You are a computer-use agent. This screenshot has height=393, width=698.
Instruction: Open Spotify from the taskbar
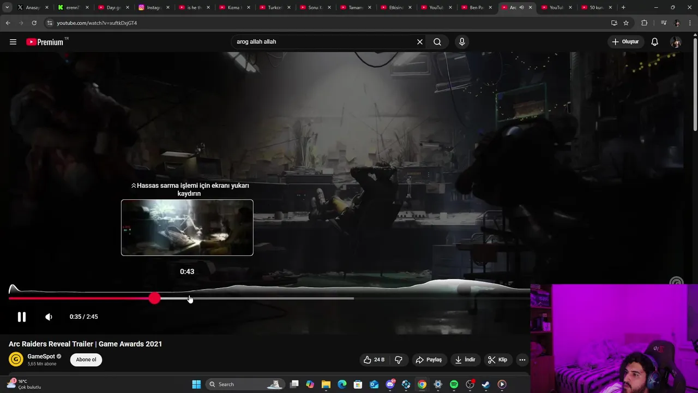[454, 384]
